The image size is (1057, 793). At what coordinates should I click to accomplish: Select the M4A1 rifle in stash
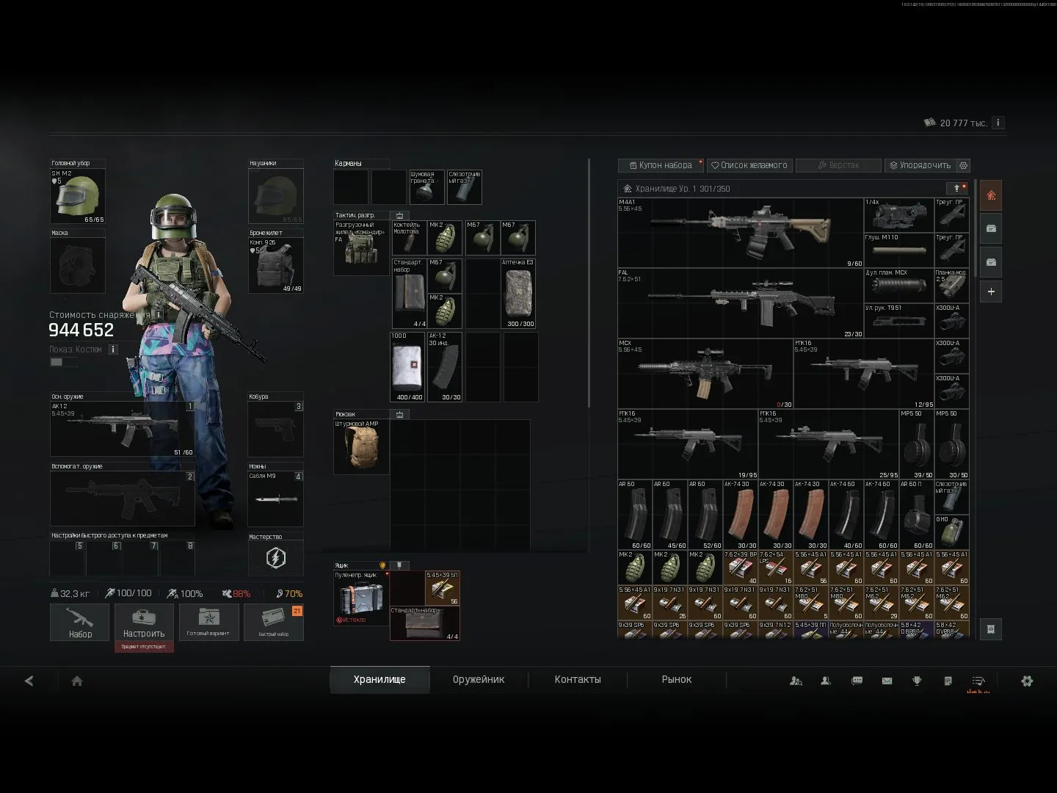[741, 233]
